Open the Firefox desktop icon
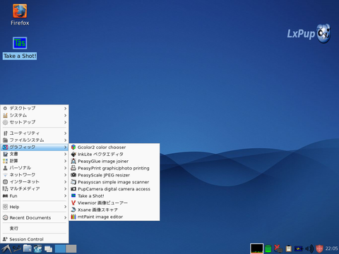Screen dimensions: 339x254 [x=20, y=15]
